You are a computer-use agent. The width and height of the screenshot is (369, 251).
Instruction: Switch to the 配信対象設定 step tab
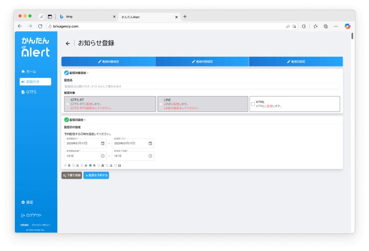tap(108, 62)
